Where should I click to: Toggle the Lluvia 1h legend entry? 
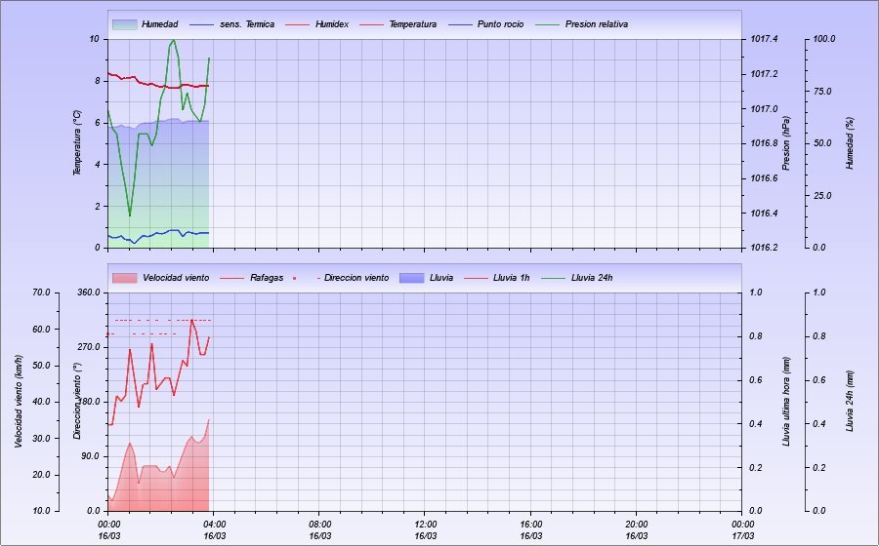(511, 278)
